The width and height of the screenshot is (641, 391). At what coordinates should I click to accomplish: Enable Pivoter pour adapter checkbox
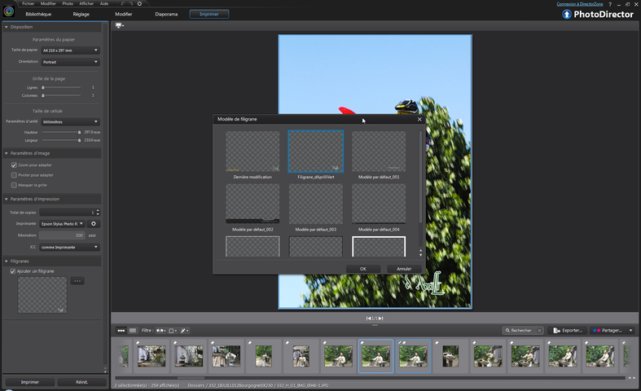tap(14, 175)
